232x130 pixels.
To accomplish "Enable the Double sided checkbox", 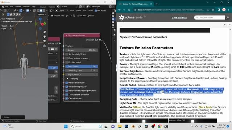I will coord(67,62).
